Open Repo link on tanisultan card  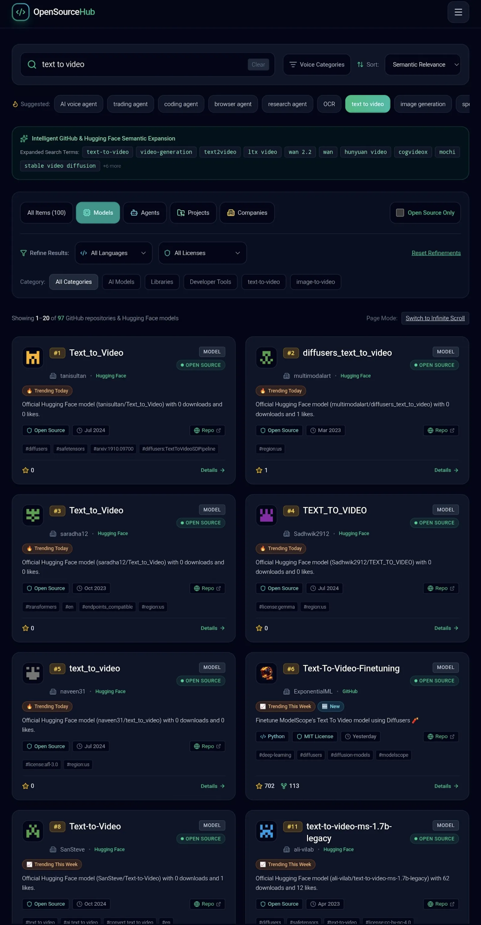(x=207, y=430)
